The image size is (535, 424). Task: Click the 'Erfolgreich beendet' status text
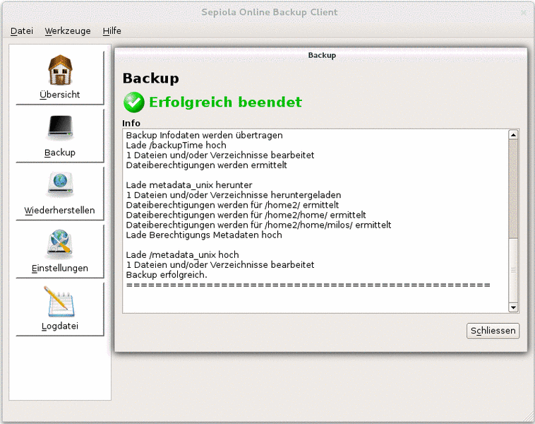tap(225, 102)
